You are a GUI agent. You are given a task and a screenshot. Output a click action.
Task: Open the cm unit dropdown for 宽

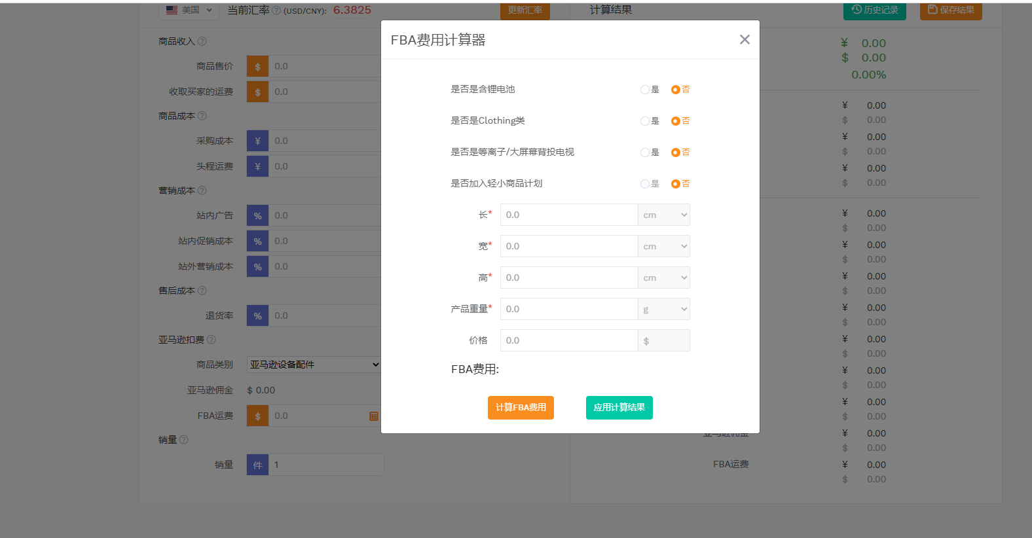tap(664, 246)
